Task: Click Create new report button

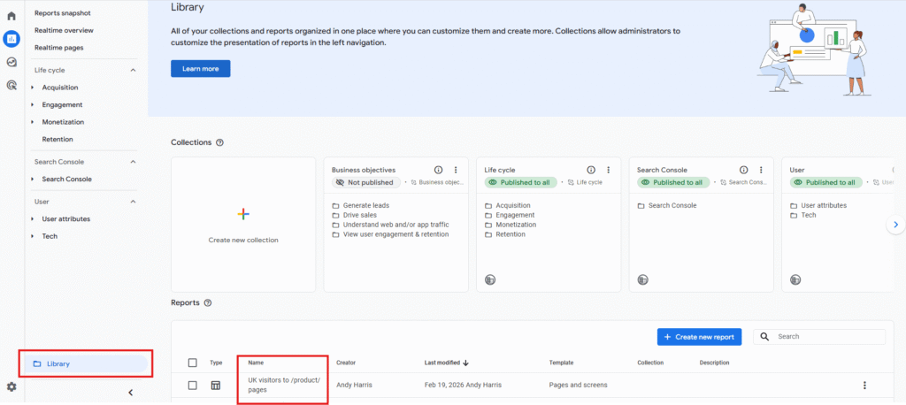Action: pos(699,337)
